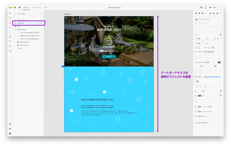Open the Layers panel icon

pos(10,129)
